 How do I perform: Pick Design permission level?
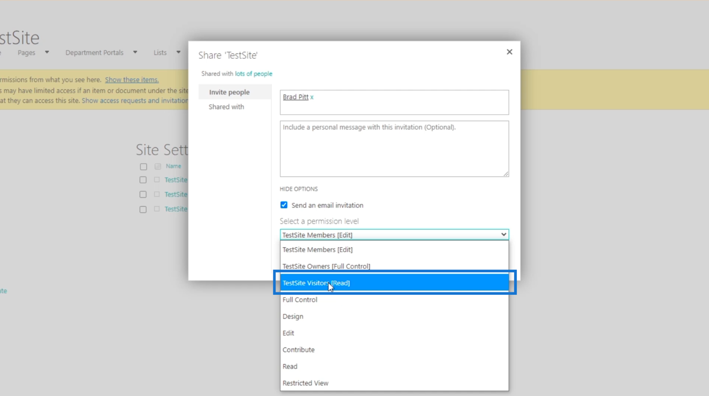[394, 316]
